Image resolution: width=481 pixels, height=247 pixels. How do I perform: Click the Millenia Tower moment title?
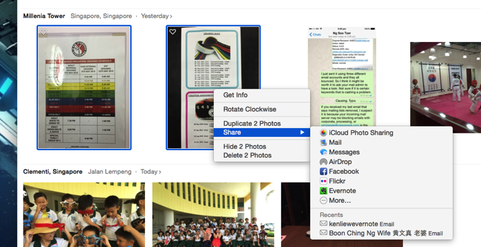point(44,16)
